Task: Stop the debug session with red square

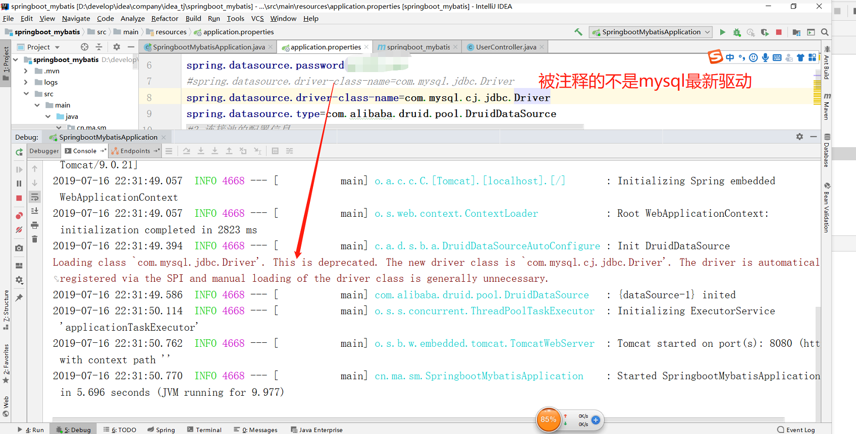Action: point(19,198)
